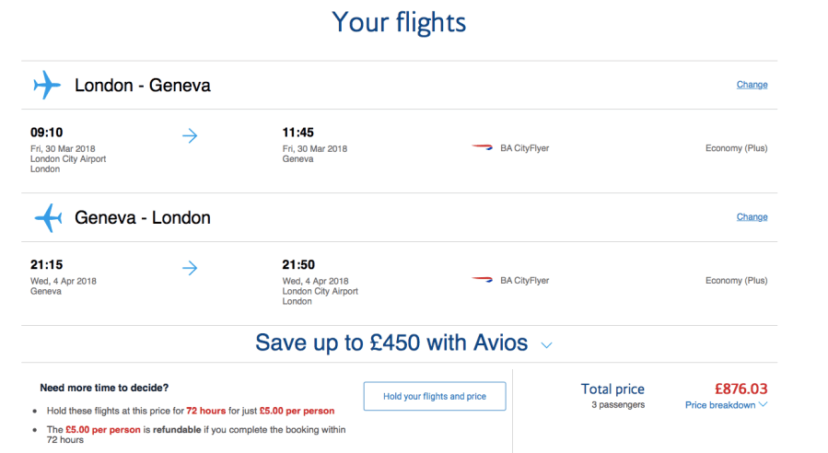Click the return 21:15 departure time

tap(47, 265)
